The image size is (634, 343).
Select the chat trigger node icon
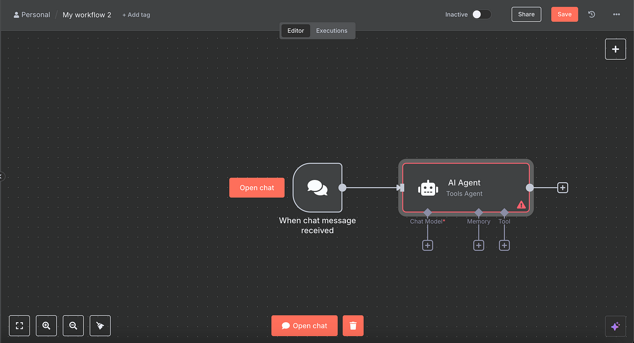pyautogui.click(x=317, y=188)
